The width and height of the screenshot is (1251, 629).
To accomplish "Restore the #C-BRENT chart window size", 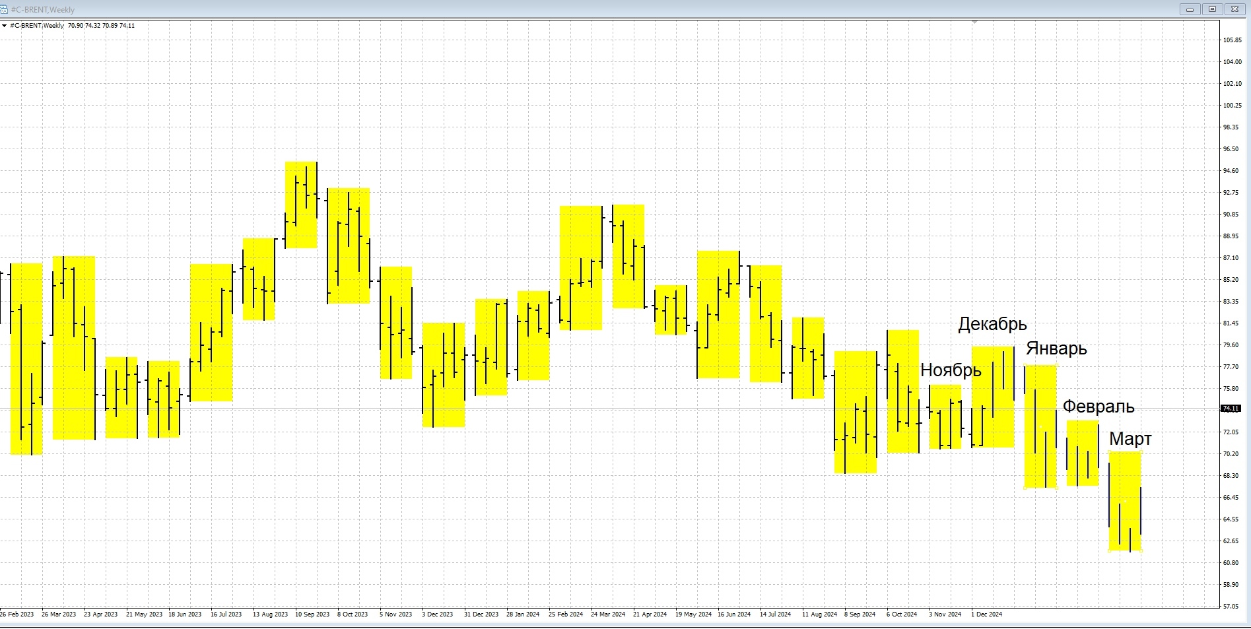I will click(1213, 9).
